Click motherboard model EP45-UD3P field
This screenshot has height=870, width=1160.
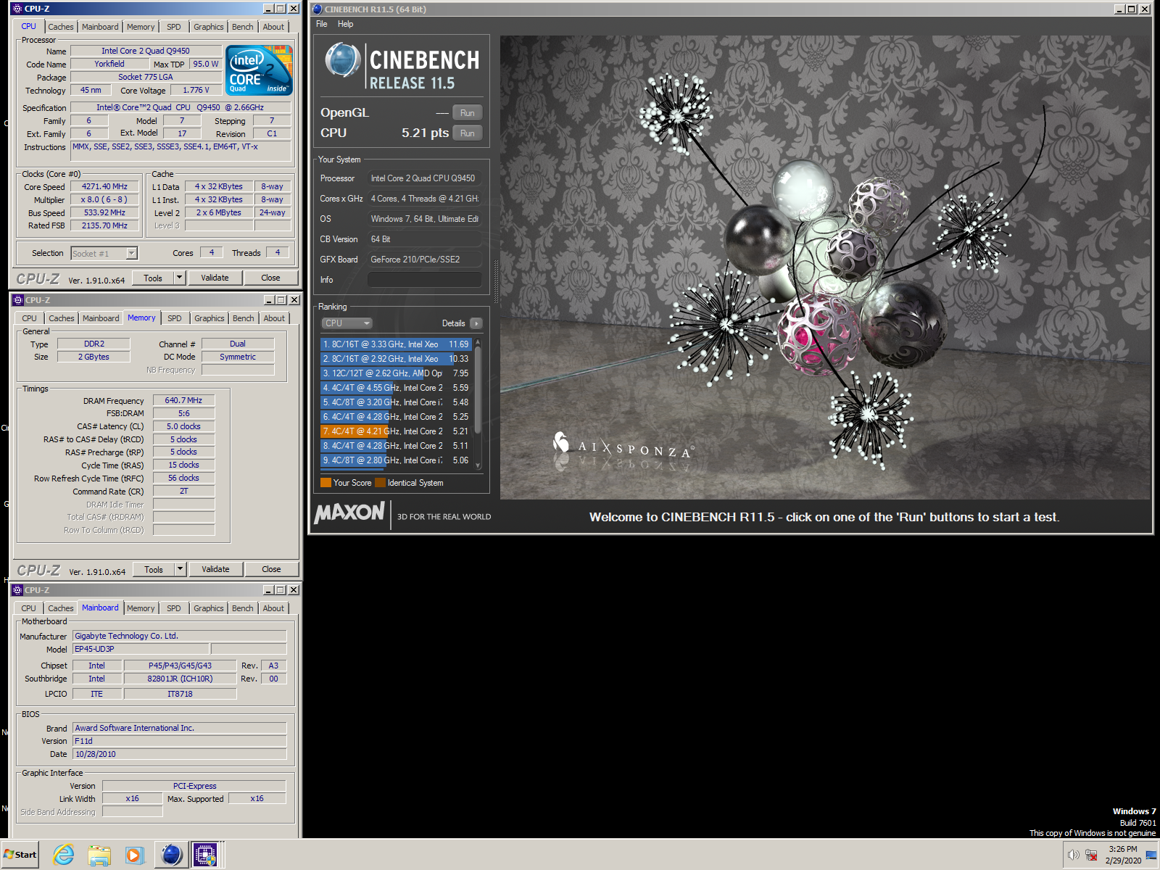[x=141, y=649]
